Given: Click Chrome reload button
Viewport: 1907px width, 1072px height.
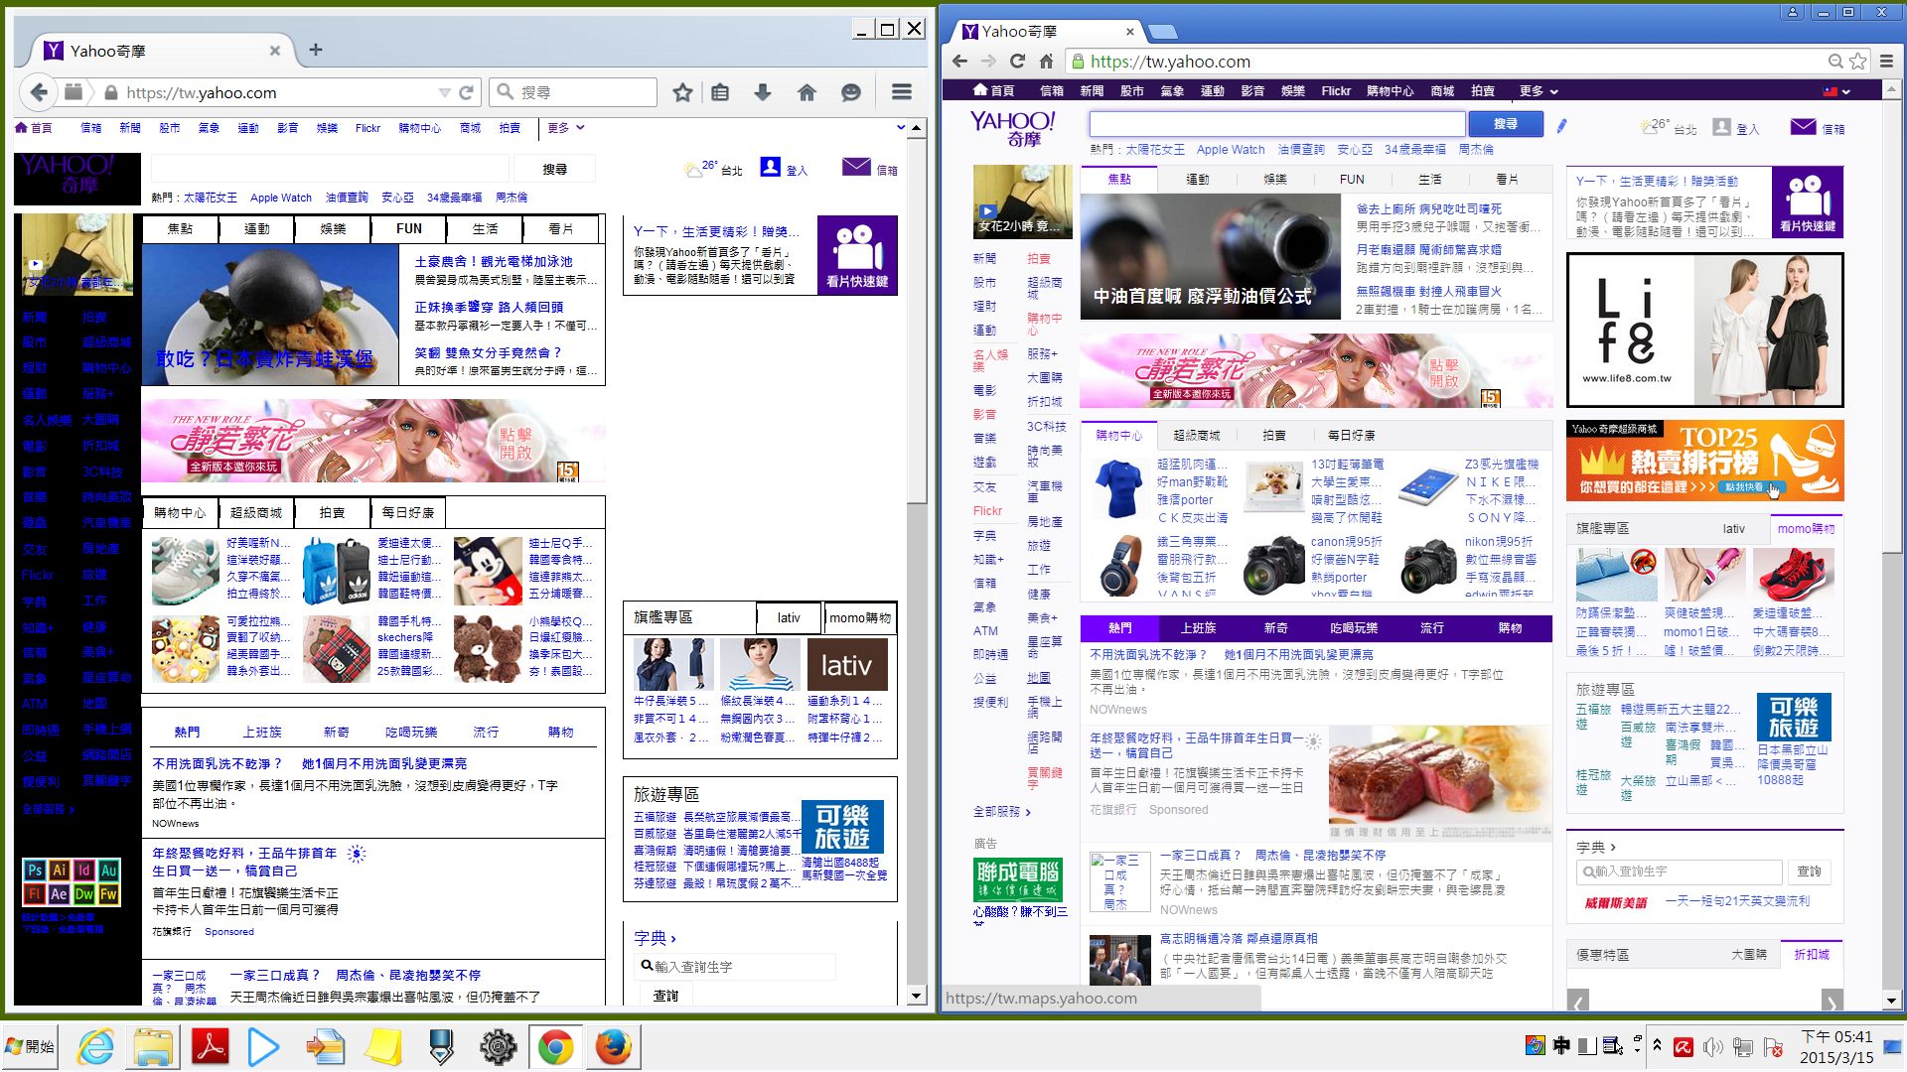Looking at the screenshot, I should pos(1017,62).
